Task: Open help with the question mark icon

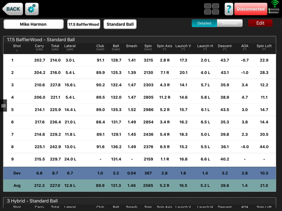Action: pos(229,9)
